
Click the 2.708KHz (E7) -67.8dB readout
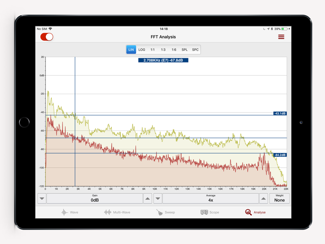click(163, 60)
